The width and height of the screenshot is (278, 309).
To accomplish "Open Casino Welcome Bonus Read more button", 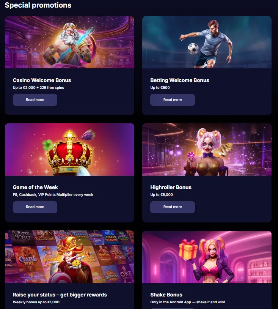I will point(35,100).
